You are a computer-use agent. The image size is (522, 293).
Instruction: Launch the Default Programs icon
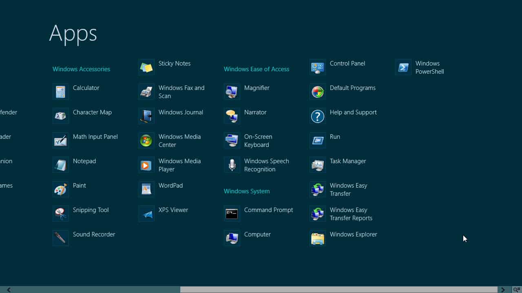[x=318, y=92]
